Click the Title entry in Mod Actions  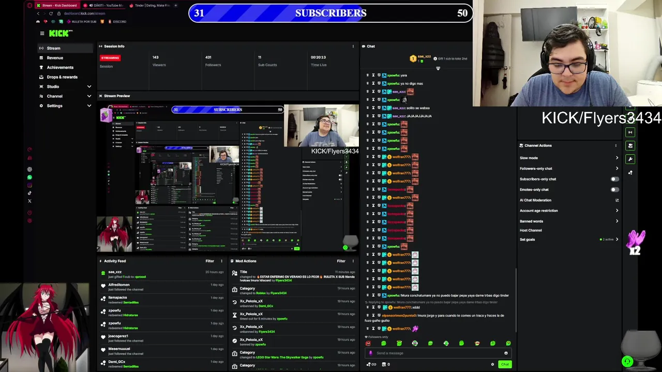pos(293,276)
